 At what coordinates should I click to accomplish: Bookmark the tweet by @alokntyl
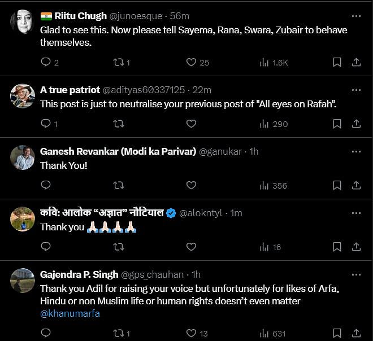point(337,247)
